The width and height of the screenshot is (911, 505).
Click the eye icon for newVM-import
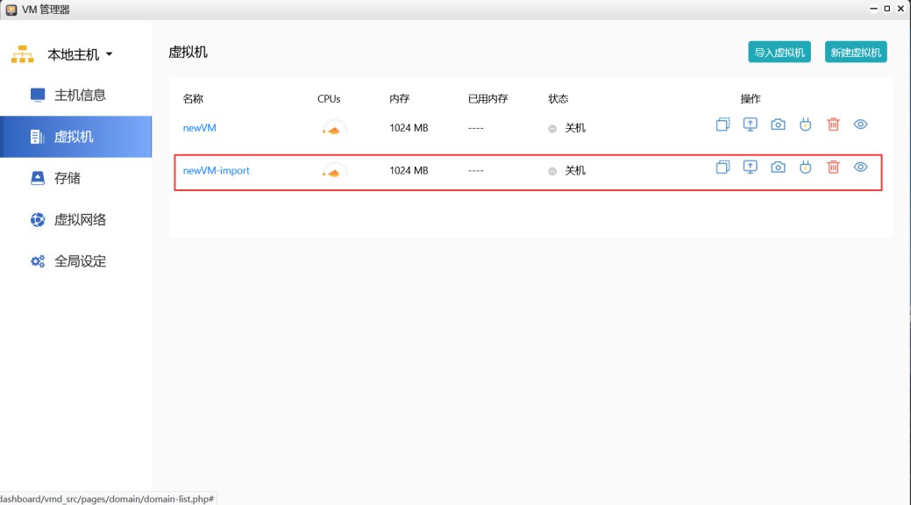click(860, 167)
